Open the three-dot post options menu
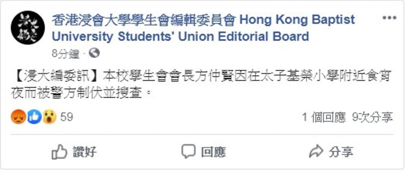This screenshot has width=405, height=178. 389,18
